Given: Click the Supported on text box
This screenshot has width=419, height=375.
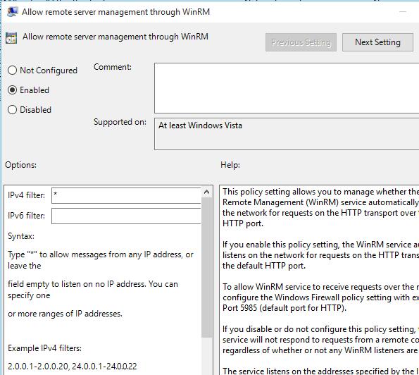Looking at the screenshot, I should [287, 134].
